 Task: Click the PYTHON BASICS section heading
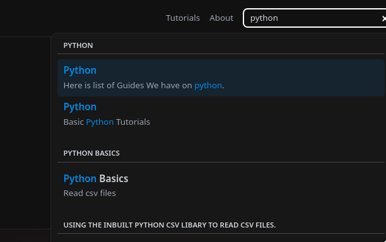91,153
